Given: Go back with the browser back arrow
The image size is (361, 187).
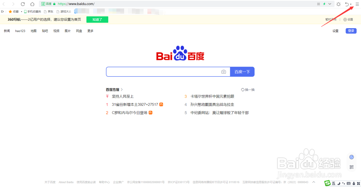Looking at the screenshot, I should [4, 4].
